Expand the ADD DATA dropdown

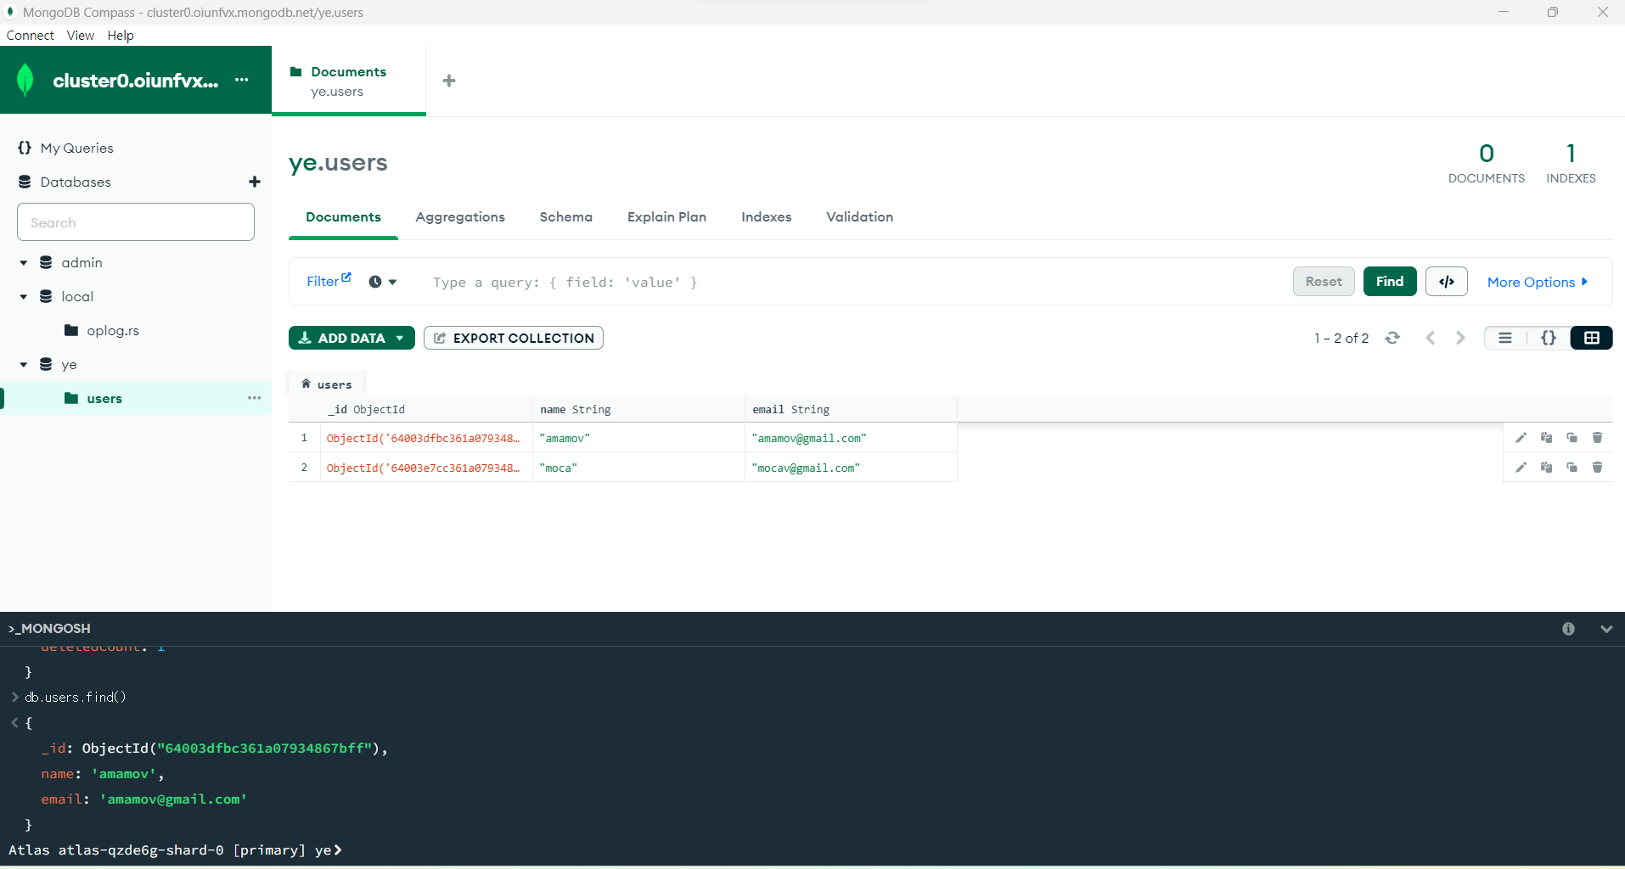tap(400, 338)
